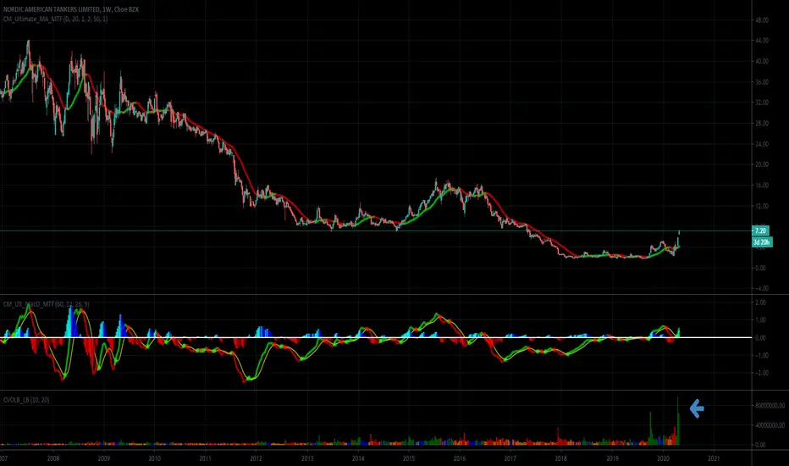The image size is (789, 466).
Task: Click the 32.00 price axis label
Action: tap(762, 103)
